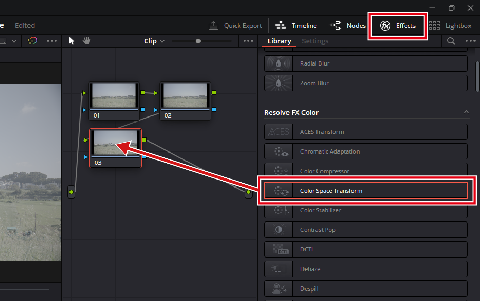Toggle the Effects panel
Viewport: 481px width, 301px height.
[398, 26]
